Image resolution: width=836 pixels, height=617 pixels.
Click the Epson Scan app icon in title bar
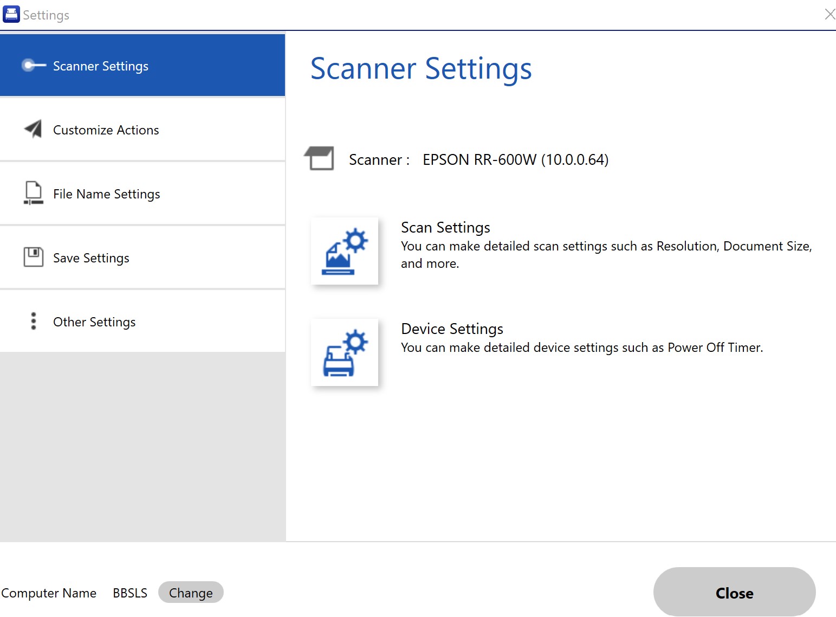[11, 15]
